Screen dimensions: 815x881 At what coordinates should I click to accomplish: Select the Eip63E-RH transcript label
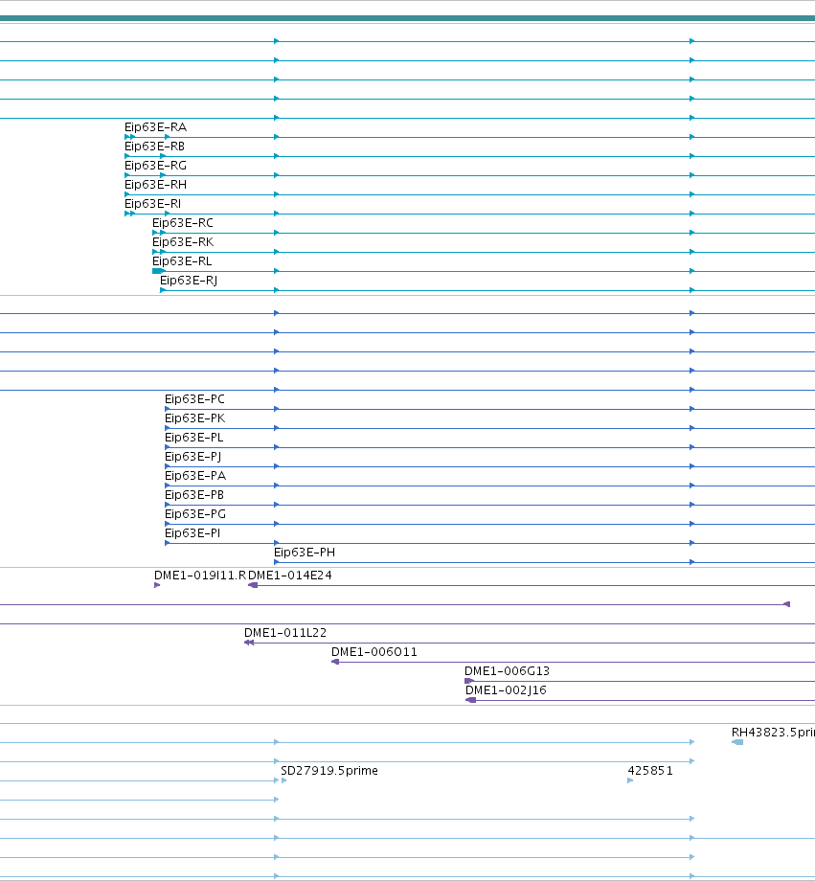pyautogui.click(x=155, y=185)
